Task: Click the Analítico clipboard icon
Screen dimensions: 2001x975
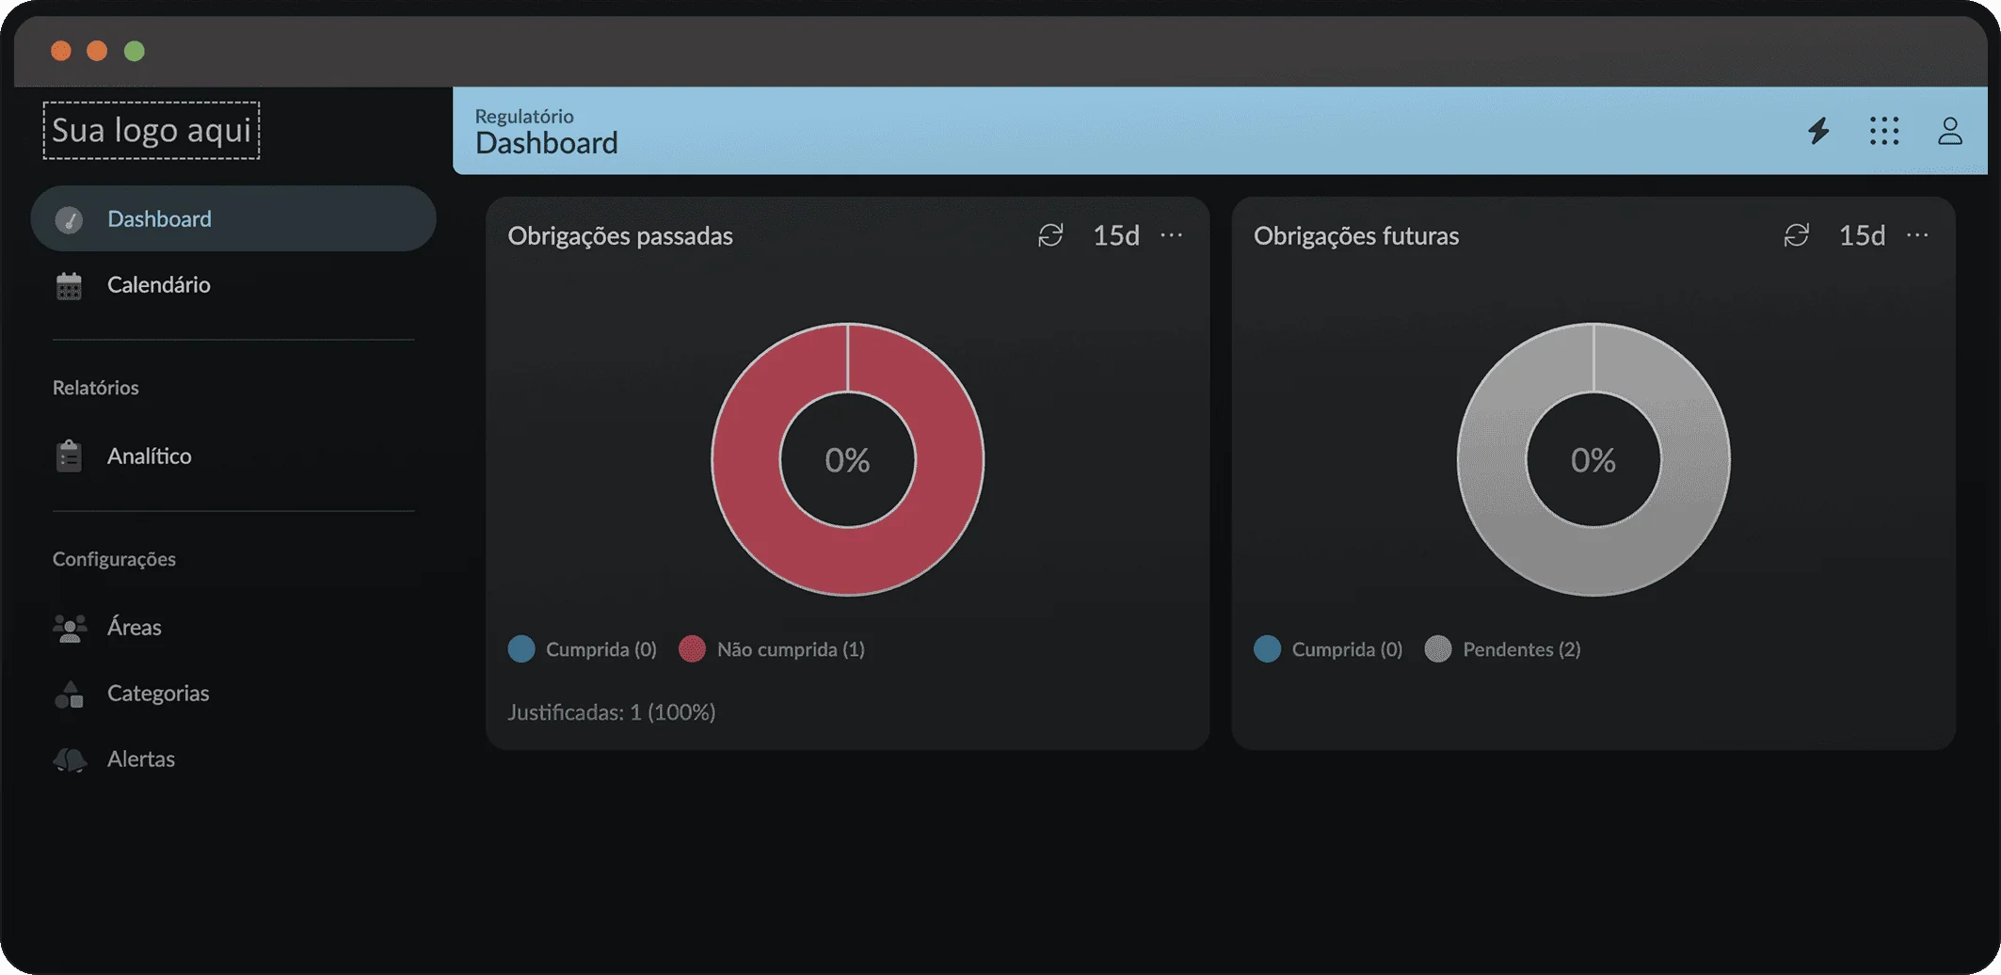Action: click(69, 456)
